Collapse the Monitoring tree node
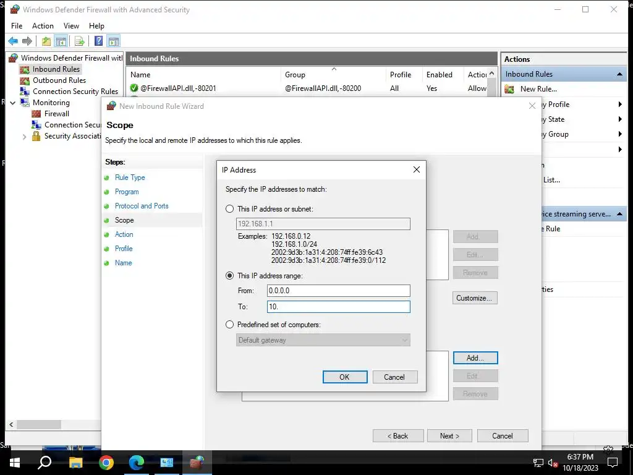633x475 pixels. tap(13, 103)
